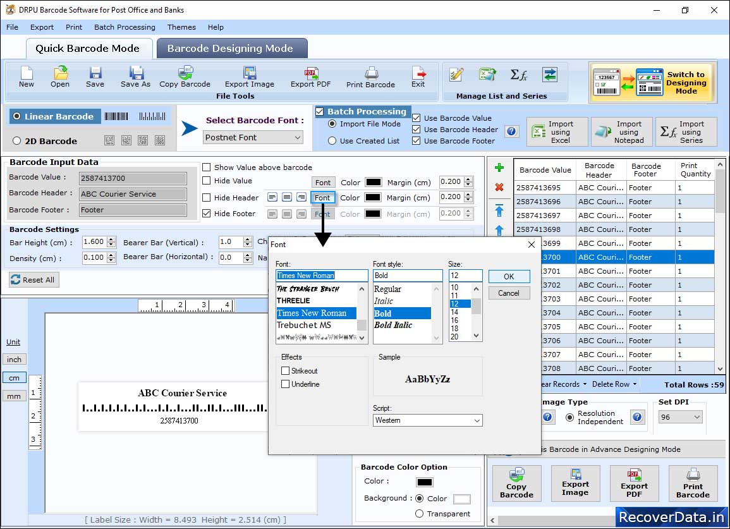Select the 2D Barcode radio button

17,141
